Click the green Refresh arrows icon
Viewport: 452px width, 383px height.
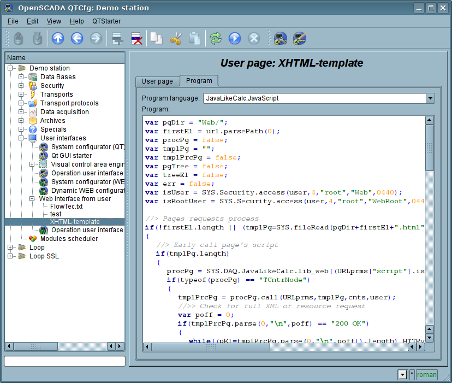(216, 38)
